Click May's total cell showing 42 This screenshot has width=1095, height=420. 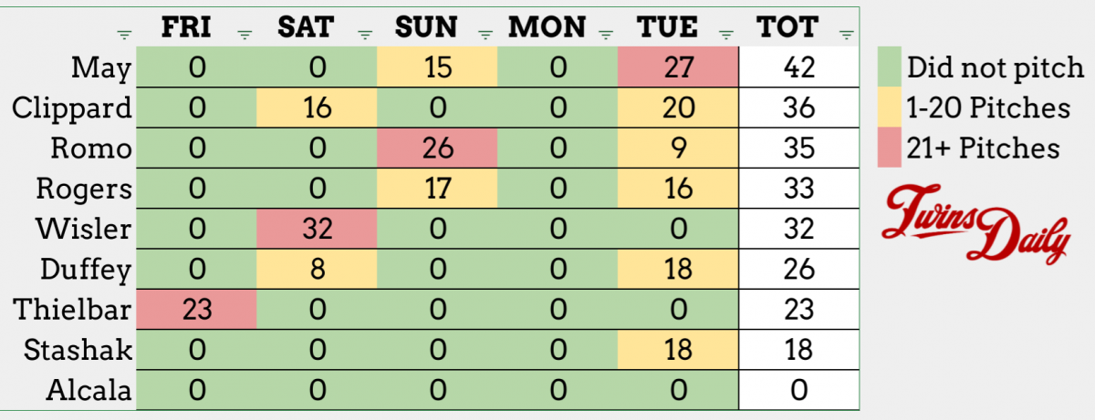coord(798,68)
